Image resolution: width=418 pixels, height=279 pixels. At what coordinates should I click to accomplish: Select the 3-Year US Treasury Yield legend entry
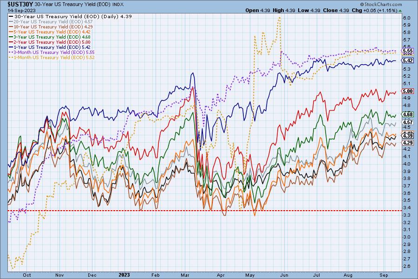[x=50, y=37]
